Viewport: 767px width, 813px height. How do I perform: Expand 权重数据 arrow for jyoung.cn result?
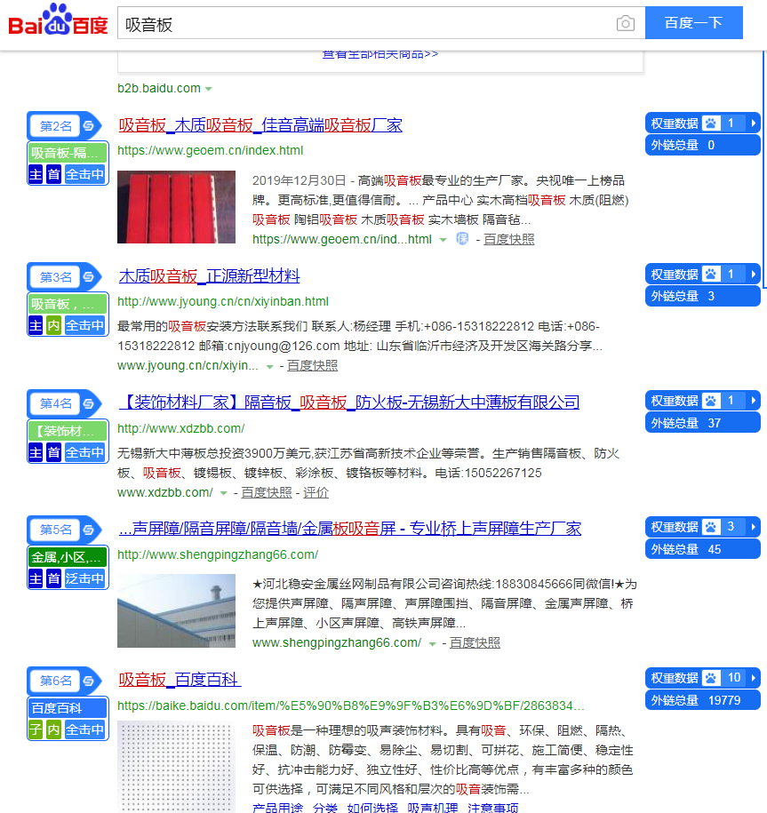coord(753,275)
